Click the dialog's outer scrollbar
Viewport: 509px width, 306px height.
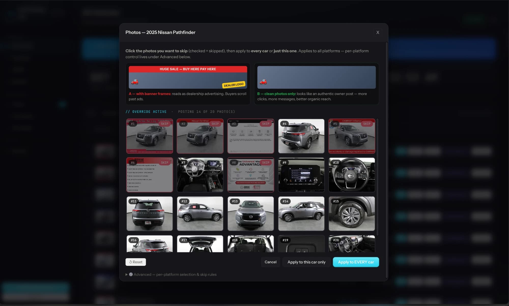[x=387, y=160]
